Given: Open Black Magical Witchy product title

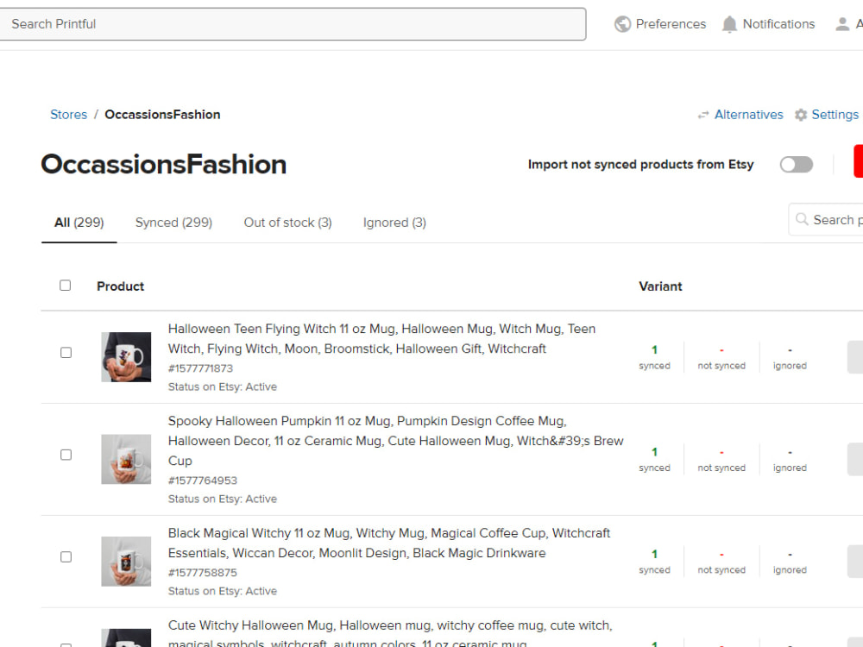Looking at the screenshot, I should pos(388,543).
